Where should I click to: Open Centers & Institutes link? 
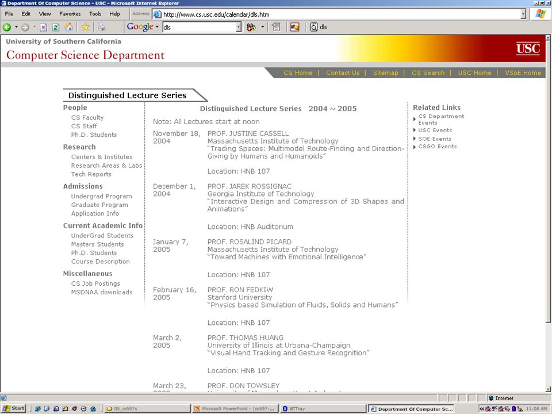102,157
